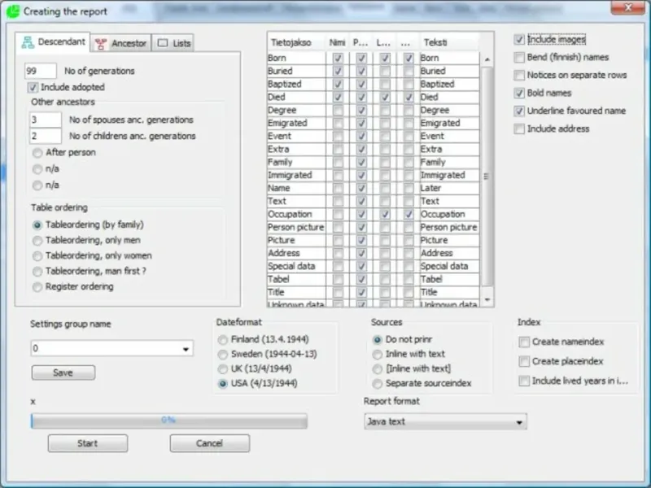Toggle the Bold names checkbox

point(519,93)
